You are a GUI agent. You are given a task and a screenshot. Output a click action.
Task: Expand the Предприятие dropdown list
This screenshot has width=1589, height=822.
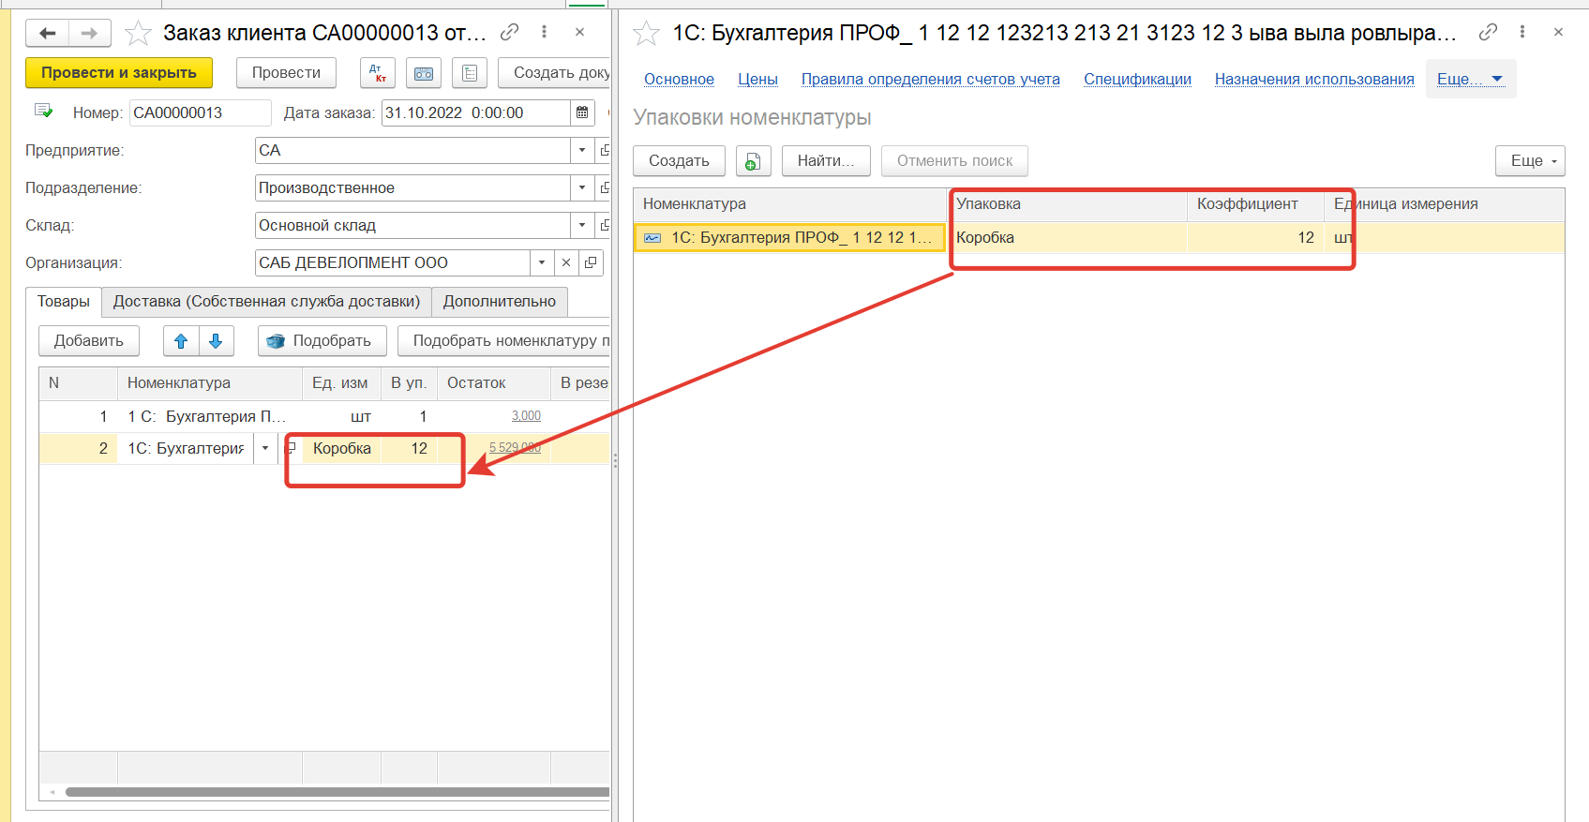point(582,150)
